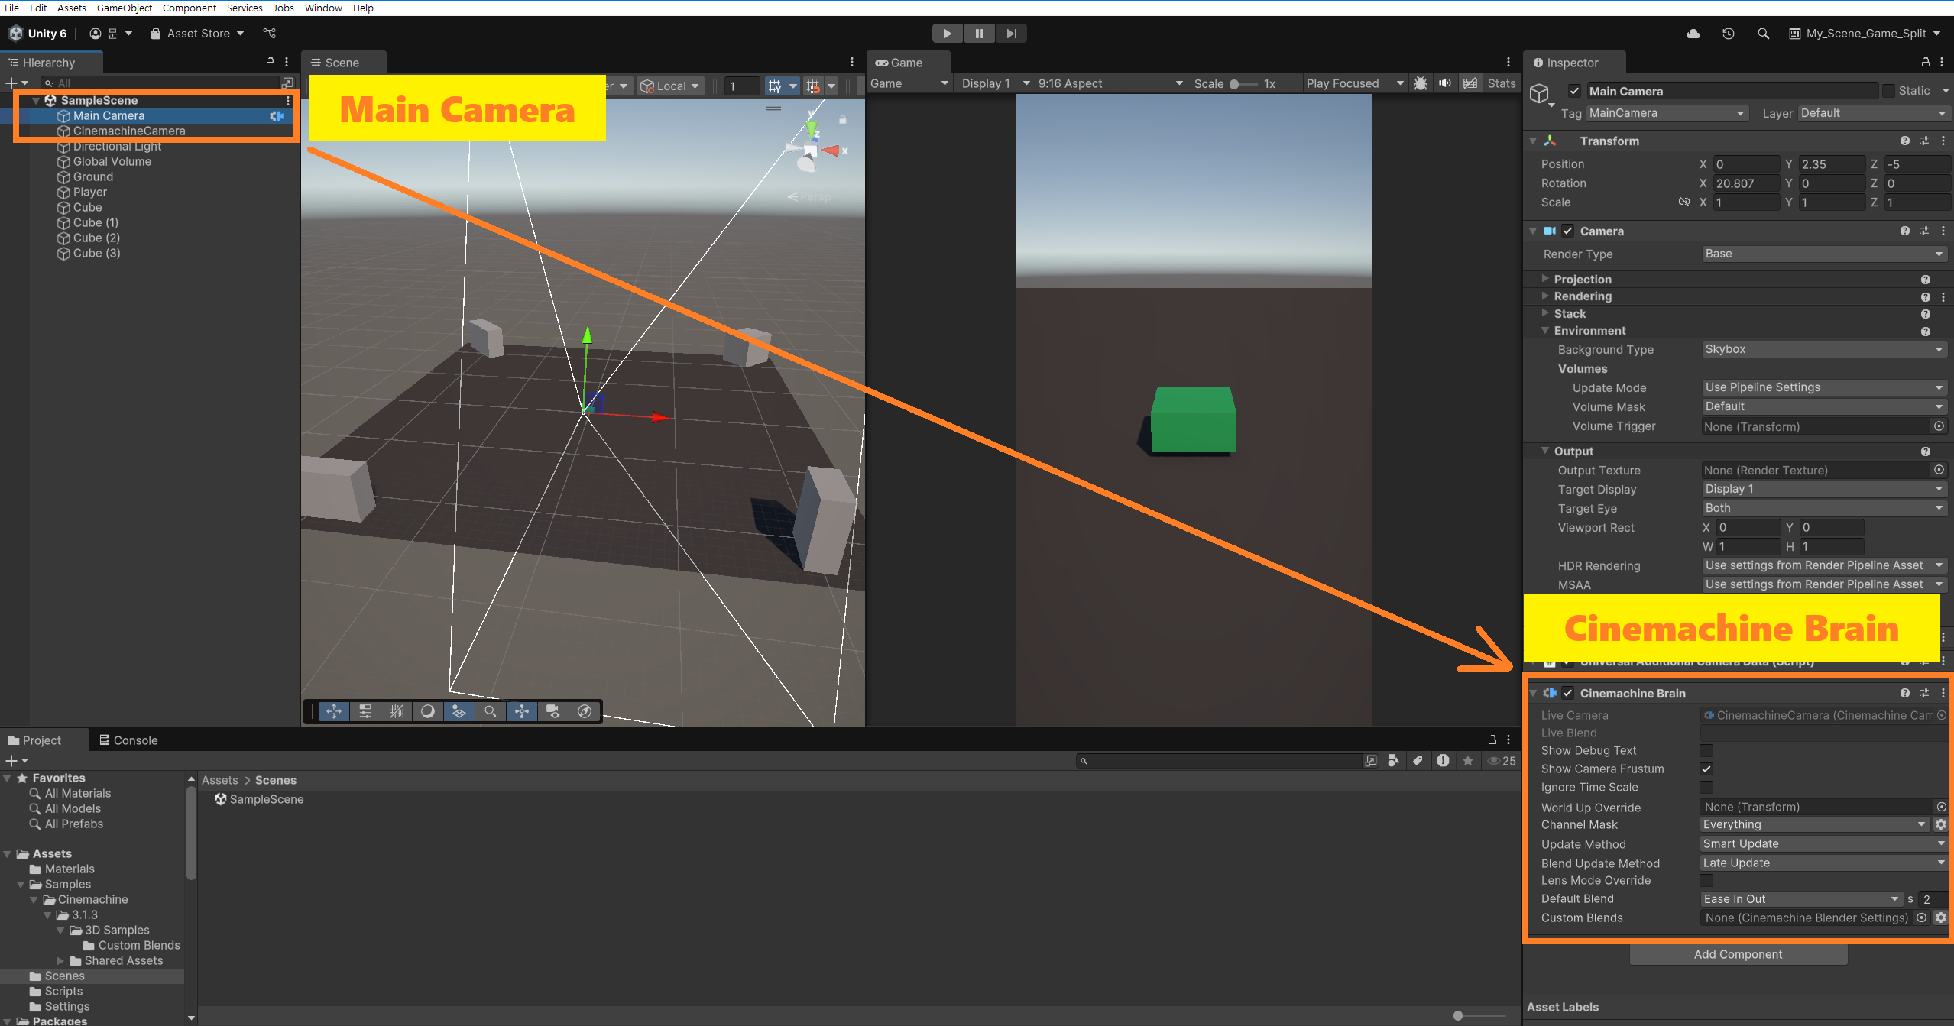Click the global search magnifier icon

(x=1763, y=34)
